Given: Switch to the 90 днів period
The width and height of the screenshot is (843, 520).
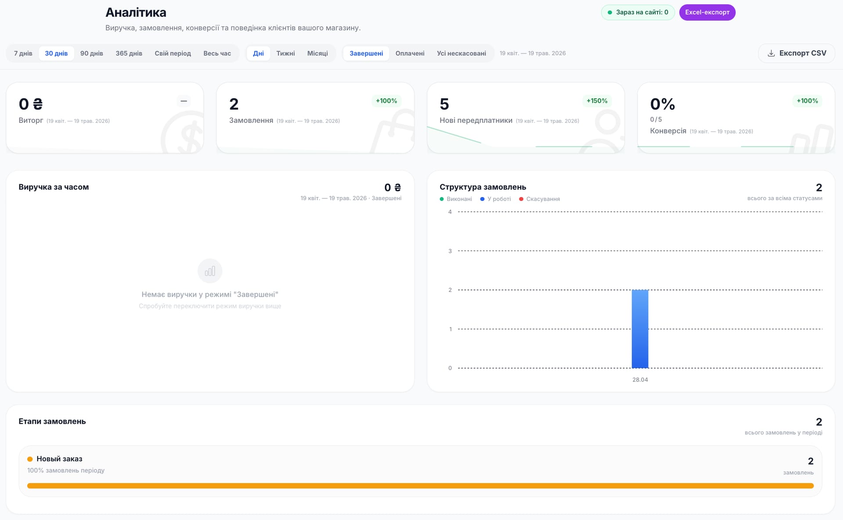Looking at the screenshot, I should [92, 53].
